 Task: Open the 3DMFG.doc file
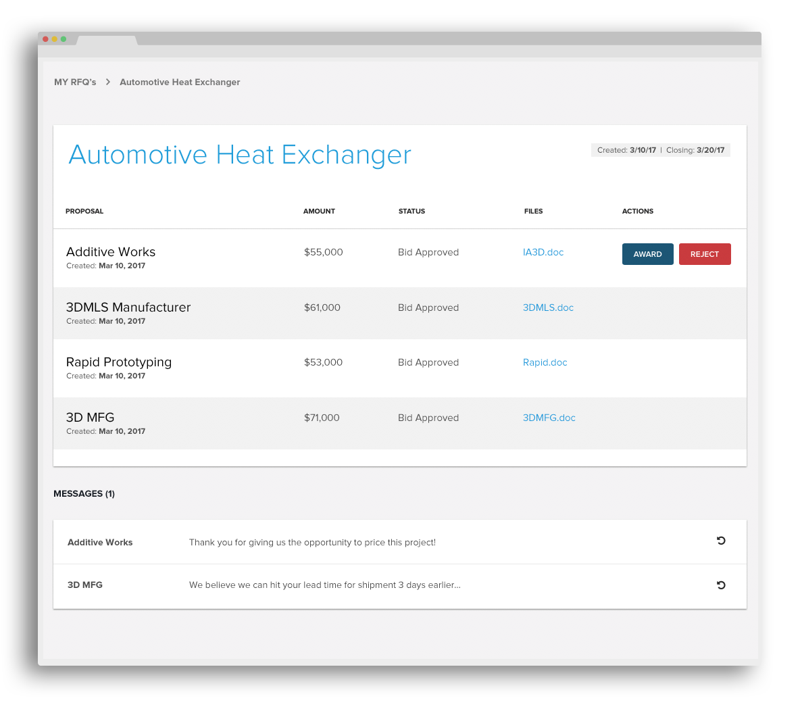[549, 418]
